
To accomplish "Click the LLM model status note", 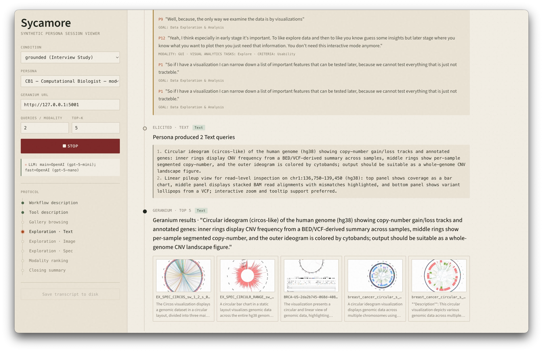I will point(70,168).
